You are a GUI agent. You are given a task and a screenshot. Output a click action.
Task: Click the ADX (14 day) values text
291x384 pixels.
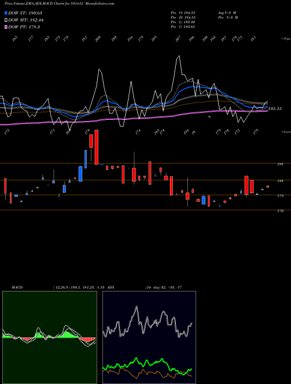(164, 287)
